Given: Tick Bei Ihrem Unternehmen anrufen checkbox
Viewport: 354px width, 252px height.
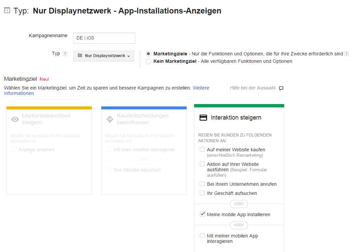Looking at the screenshot, I should point(202,184).
